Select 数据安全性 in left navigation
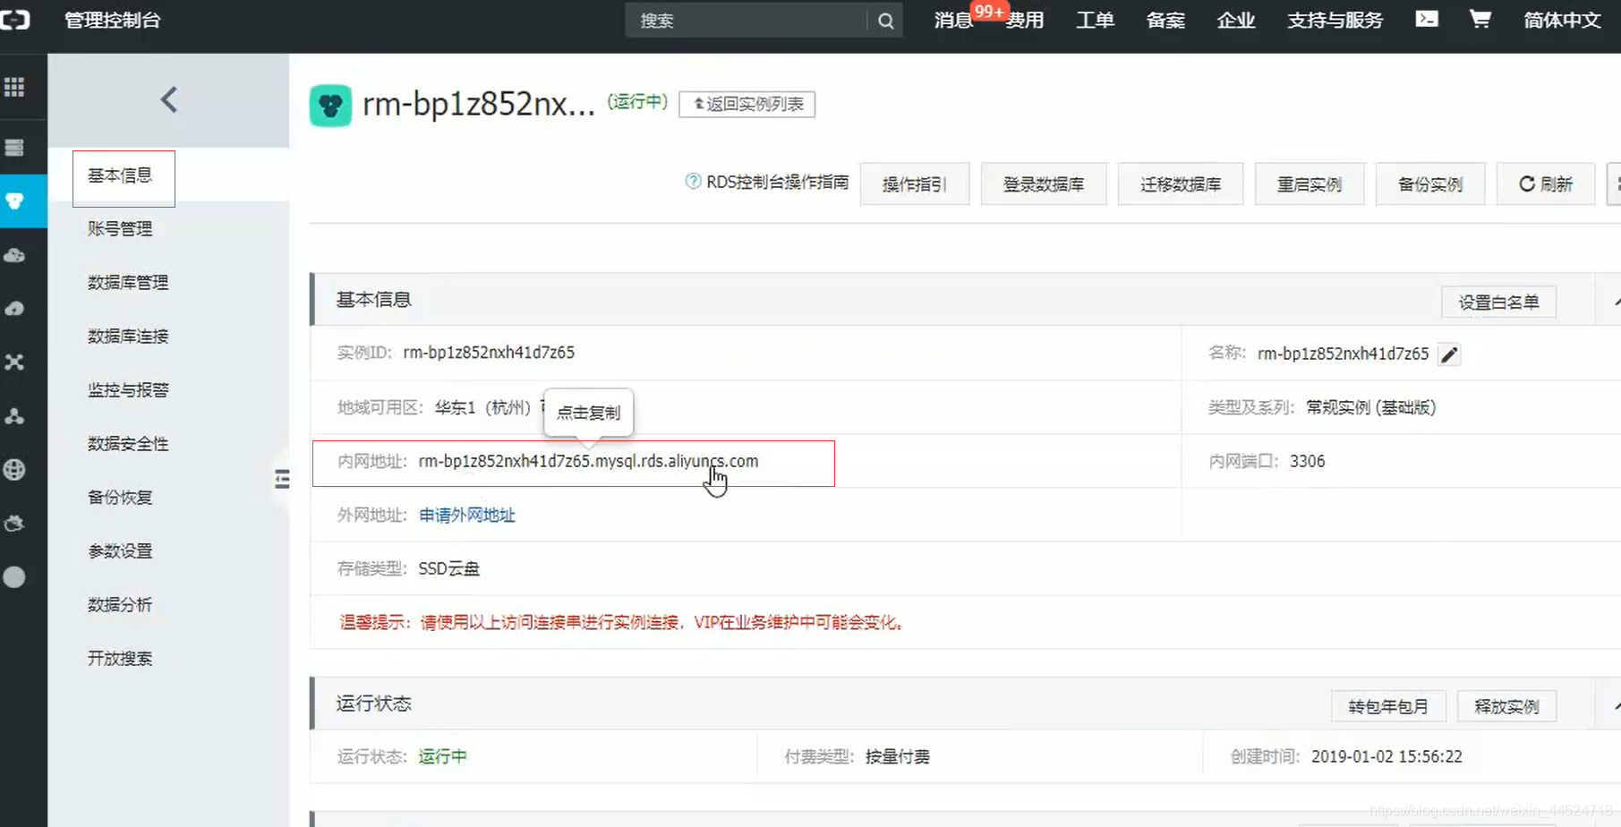This screenshot has width=1621, height=827. coord(128,444)
